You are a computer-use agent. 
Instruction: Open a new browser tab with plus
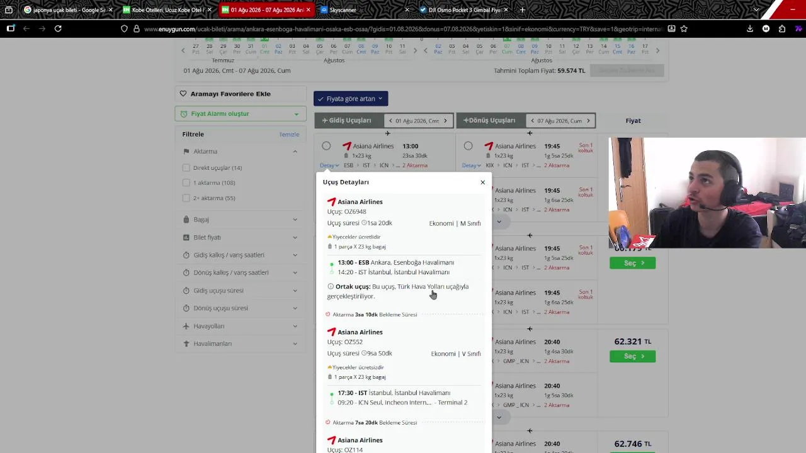click(522, 10)
